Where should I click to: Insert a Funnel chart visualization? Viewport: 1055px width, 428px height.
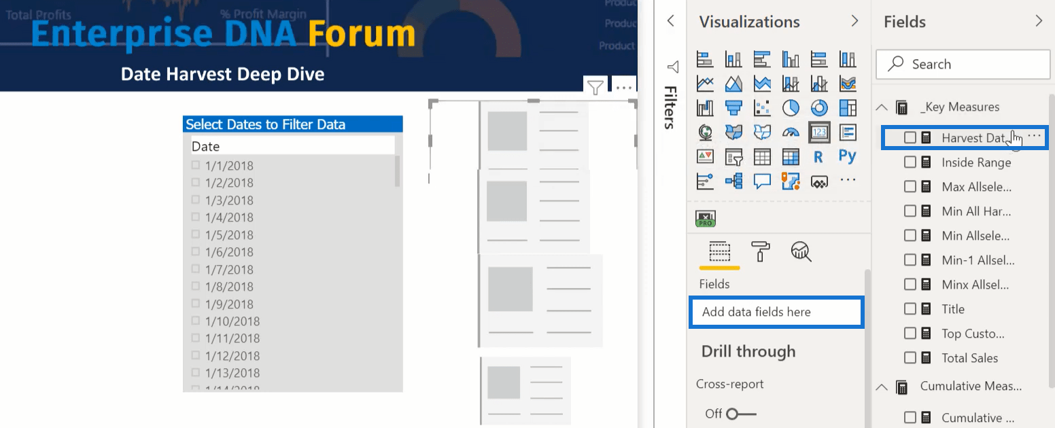pos(733,108)
